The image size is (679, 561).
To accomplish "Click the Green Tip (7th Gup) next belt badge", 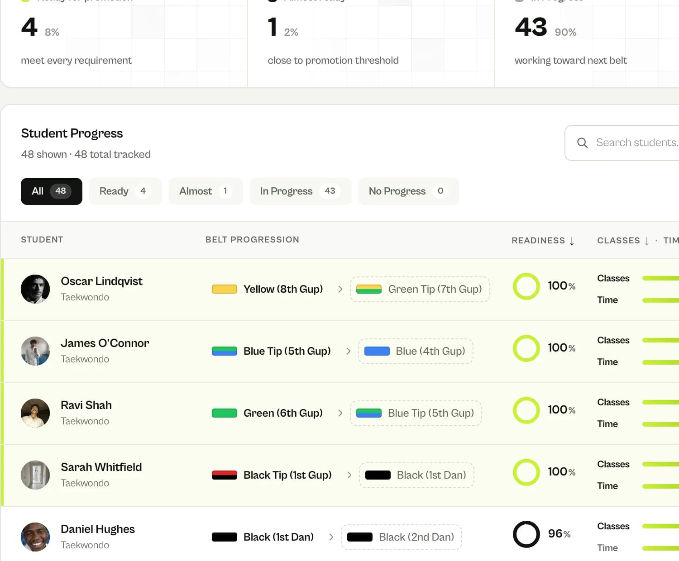I will tap(420, 289).
